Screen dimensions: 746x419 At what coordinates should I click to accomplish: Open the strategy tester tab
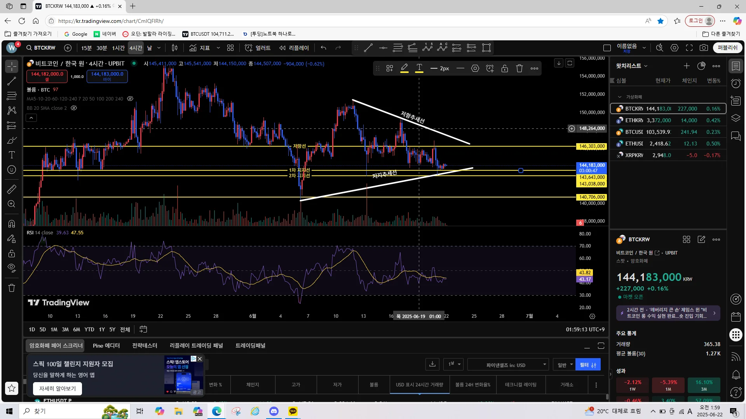(145, 345)
